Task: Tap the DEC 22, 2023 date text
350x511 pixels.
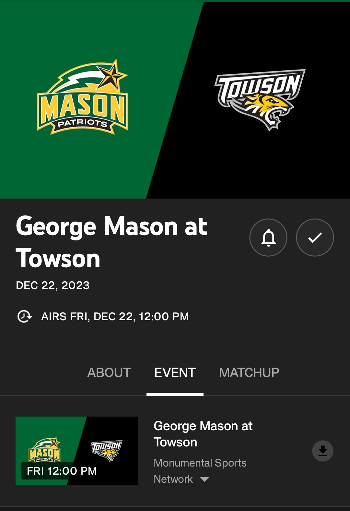Action: click(x=53, y=285)
